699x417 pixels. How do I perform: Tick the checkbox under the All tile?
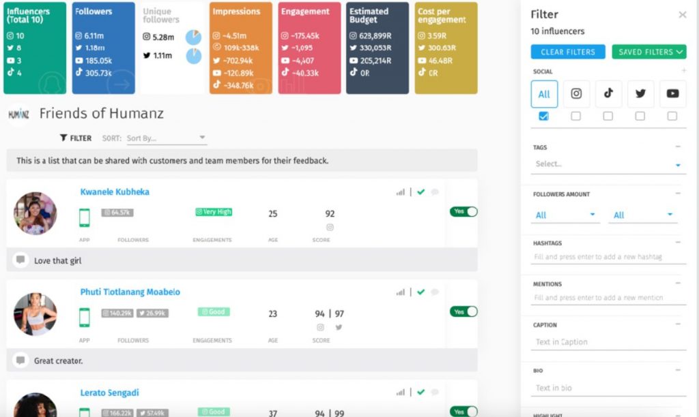pyautogui.click(x=544, y=116)
